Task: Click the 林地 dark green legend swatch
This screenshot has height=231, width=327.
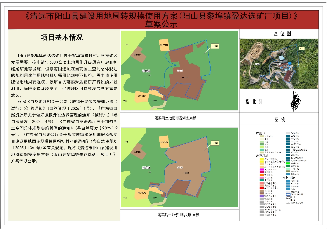Action: [x=262, y=144]
